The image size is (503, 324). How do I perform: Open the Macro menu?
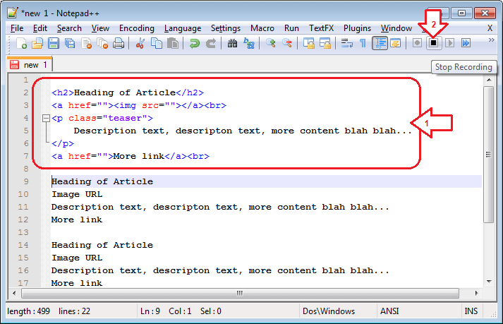[262, 28]
